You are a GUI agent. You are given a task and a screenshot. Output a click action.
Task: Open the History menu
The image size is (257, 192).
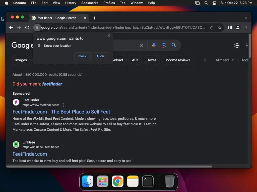(x=71, y=3)
